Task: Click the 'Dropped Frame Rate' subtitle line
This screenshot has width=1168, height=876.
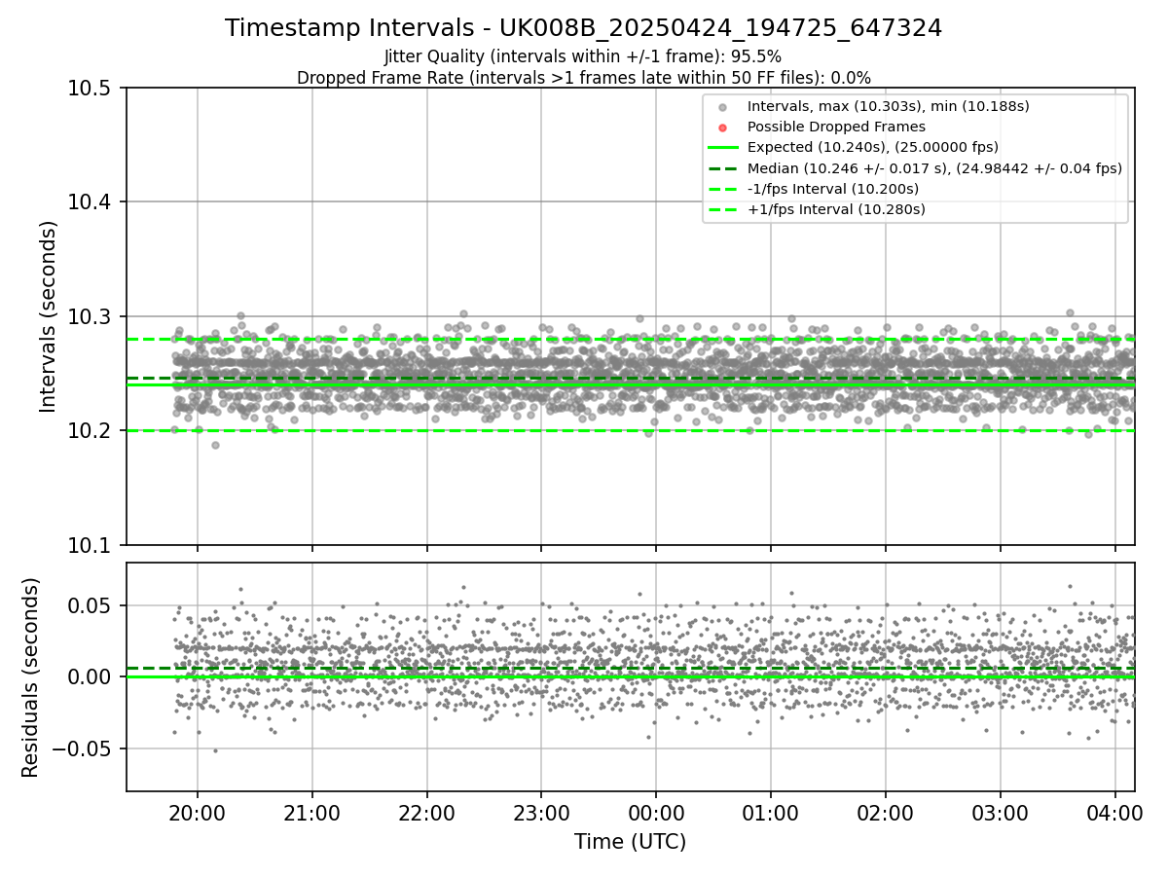Action: 584,78
